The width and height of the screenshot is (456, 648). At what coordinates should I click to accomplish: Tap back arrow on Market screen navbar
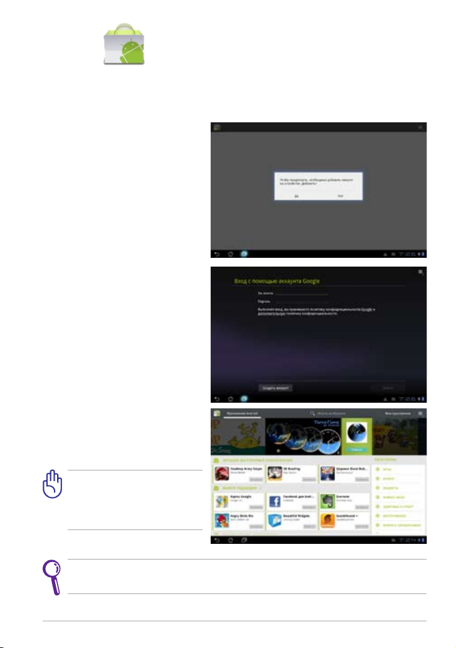tap(217, 540)
